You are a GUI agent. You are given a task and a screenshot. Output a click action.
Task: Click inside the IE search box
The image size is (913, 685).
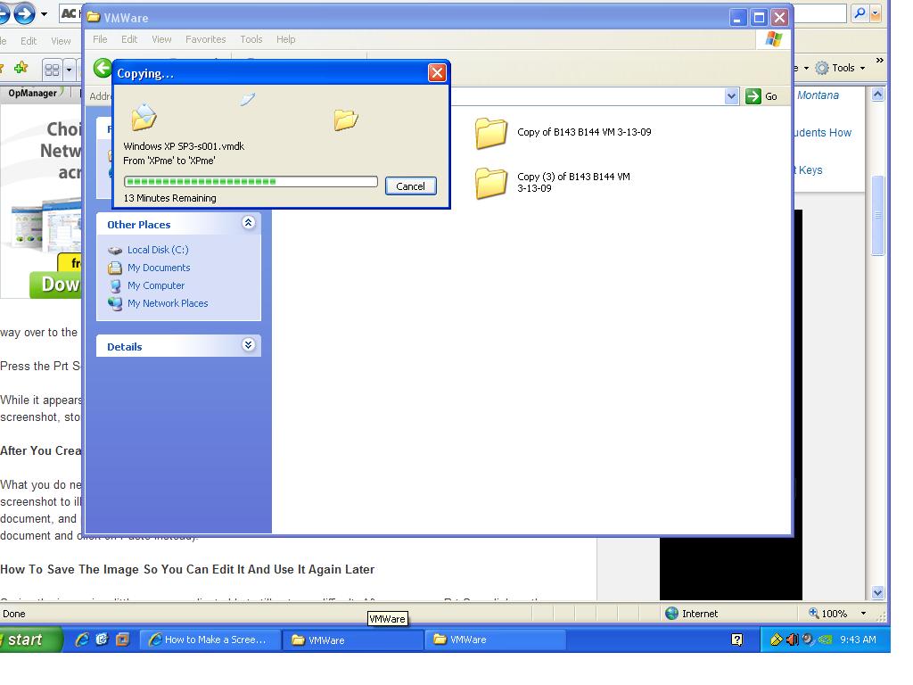(x=820, y=13)
